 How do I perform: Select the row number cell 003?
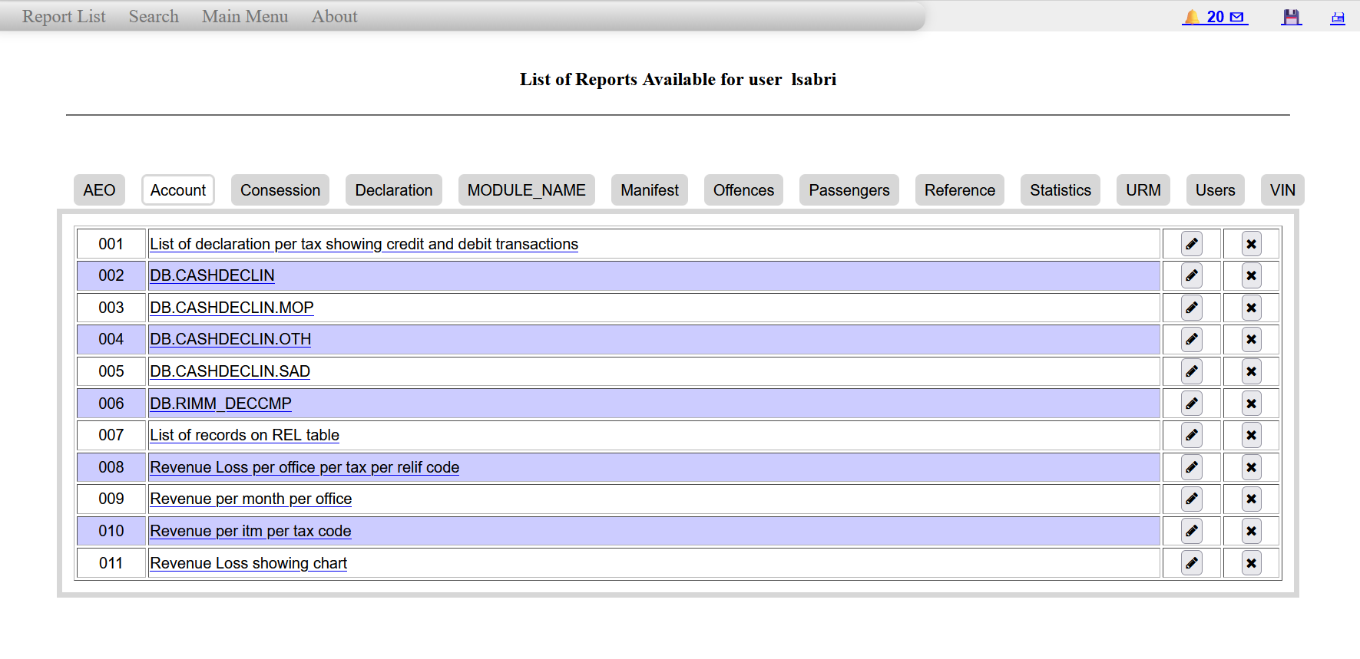tap(111, 308)
